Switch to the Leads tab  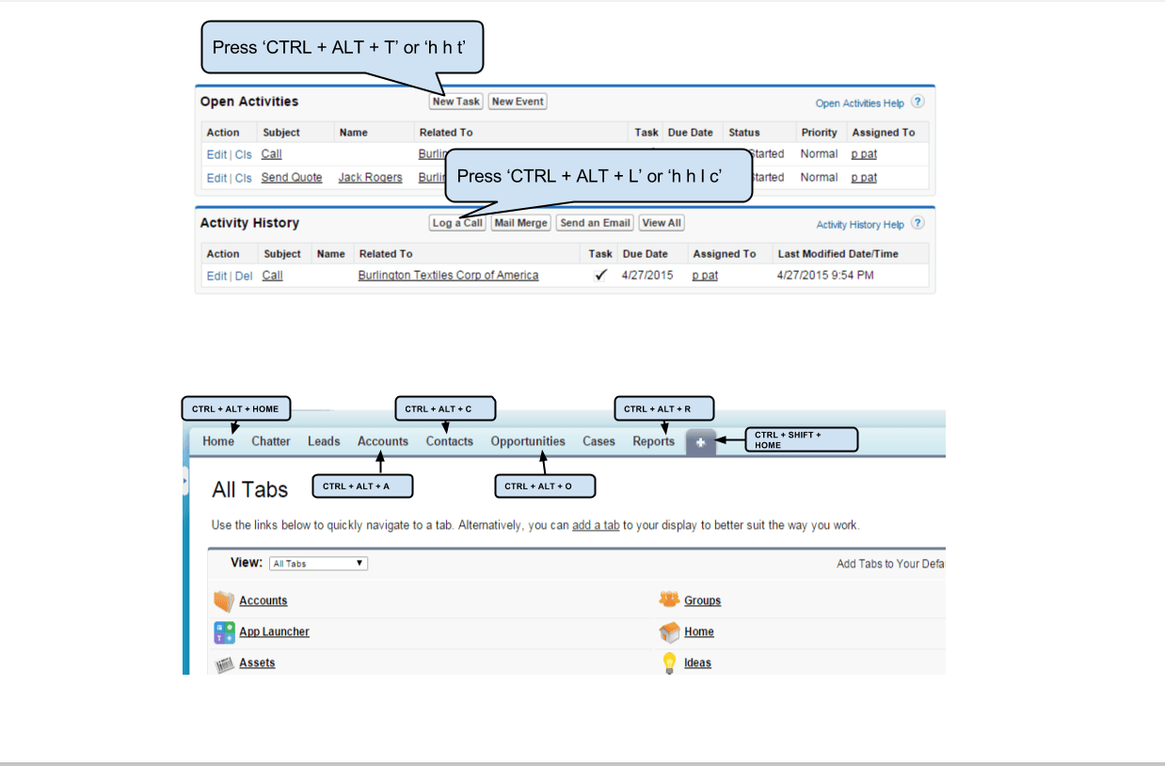pyautogui.click(x=324, y=441)
